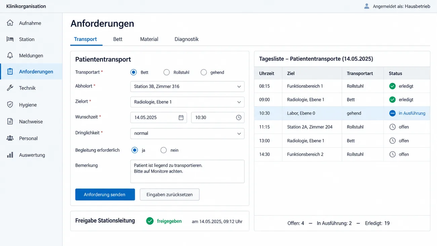This screenshot has width=437, height=246.
Task: Open the calendar picker in Wunschzeit date
Action: tap(181, 117)
